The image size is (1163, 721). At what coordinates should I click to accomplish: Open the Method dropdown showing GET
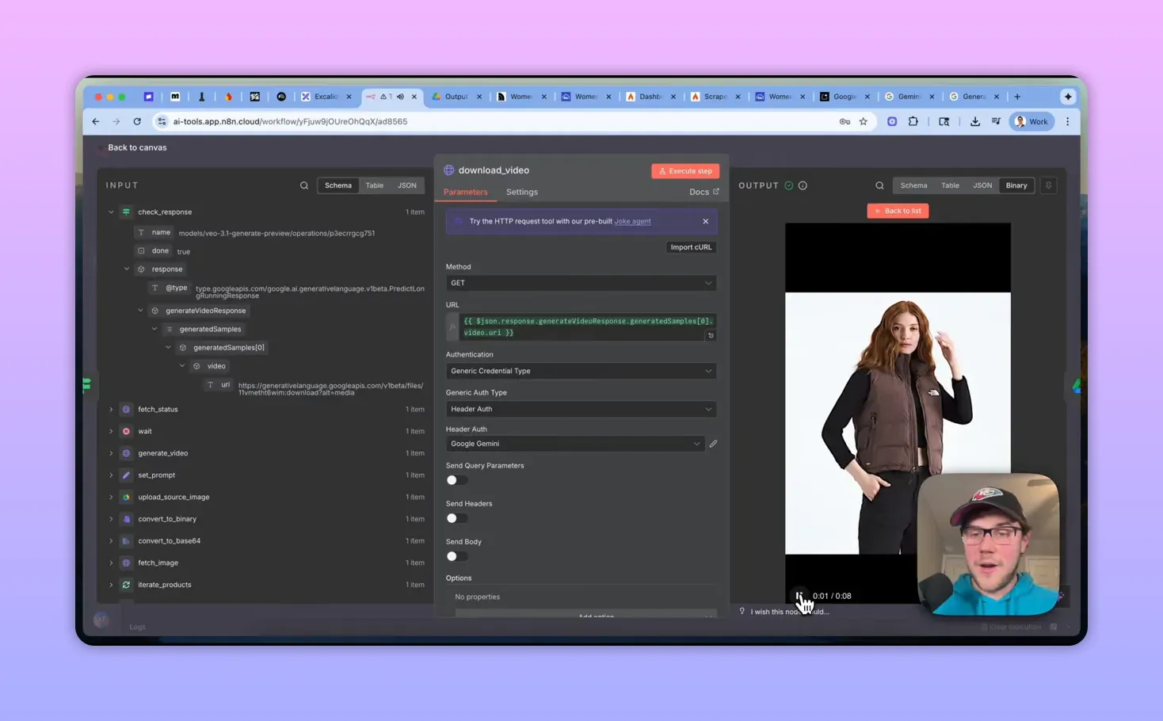click(x=580, y=283)
